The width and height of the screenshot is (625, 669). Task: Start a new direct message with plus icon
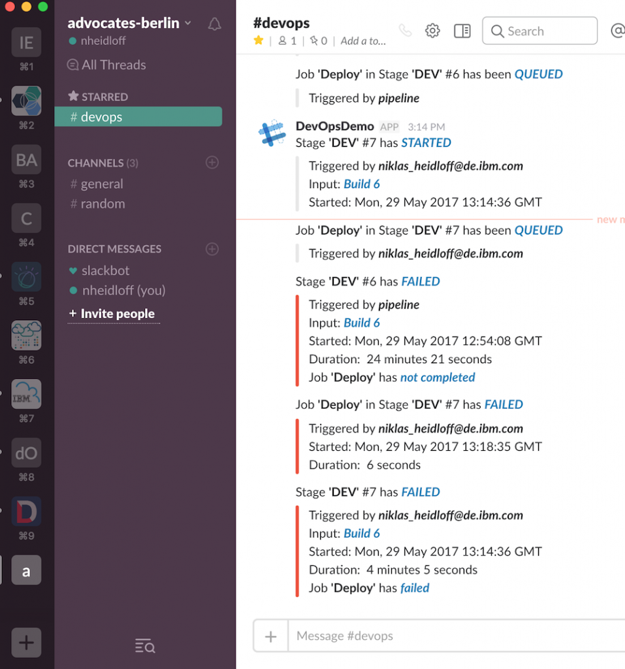point(212,249)
